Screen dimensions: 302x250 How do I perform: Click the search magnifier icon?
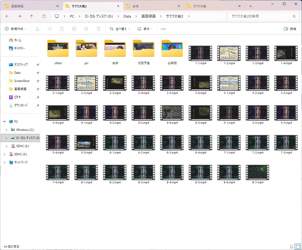294,16
